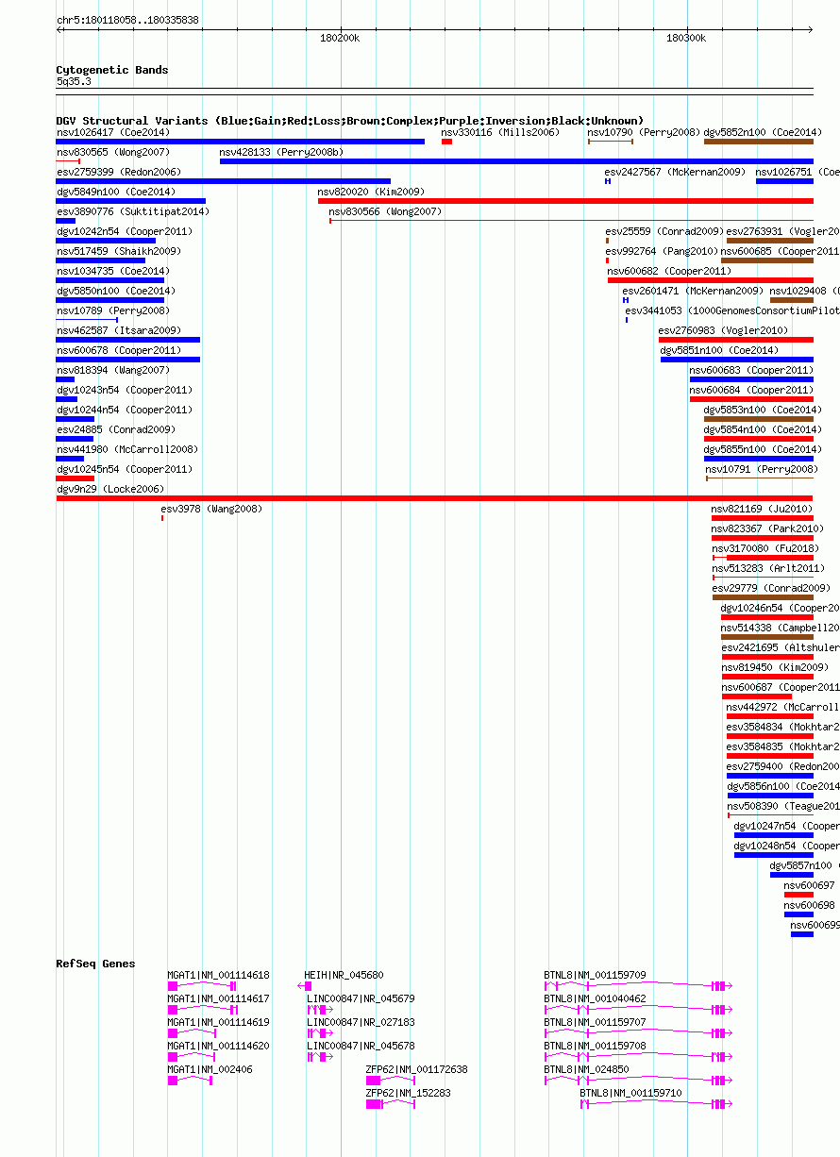
Task: Select the nsv330116 (Mills2006) red loss bar
Action: click(x=446, y=142)
